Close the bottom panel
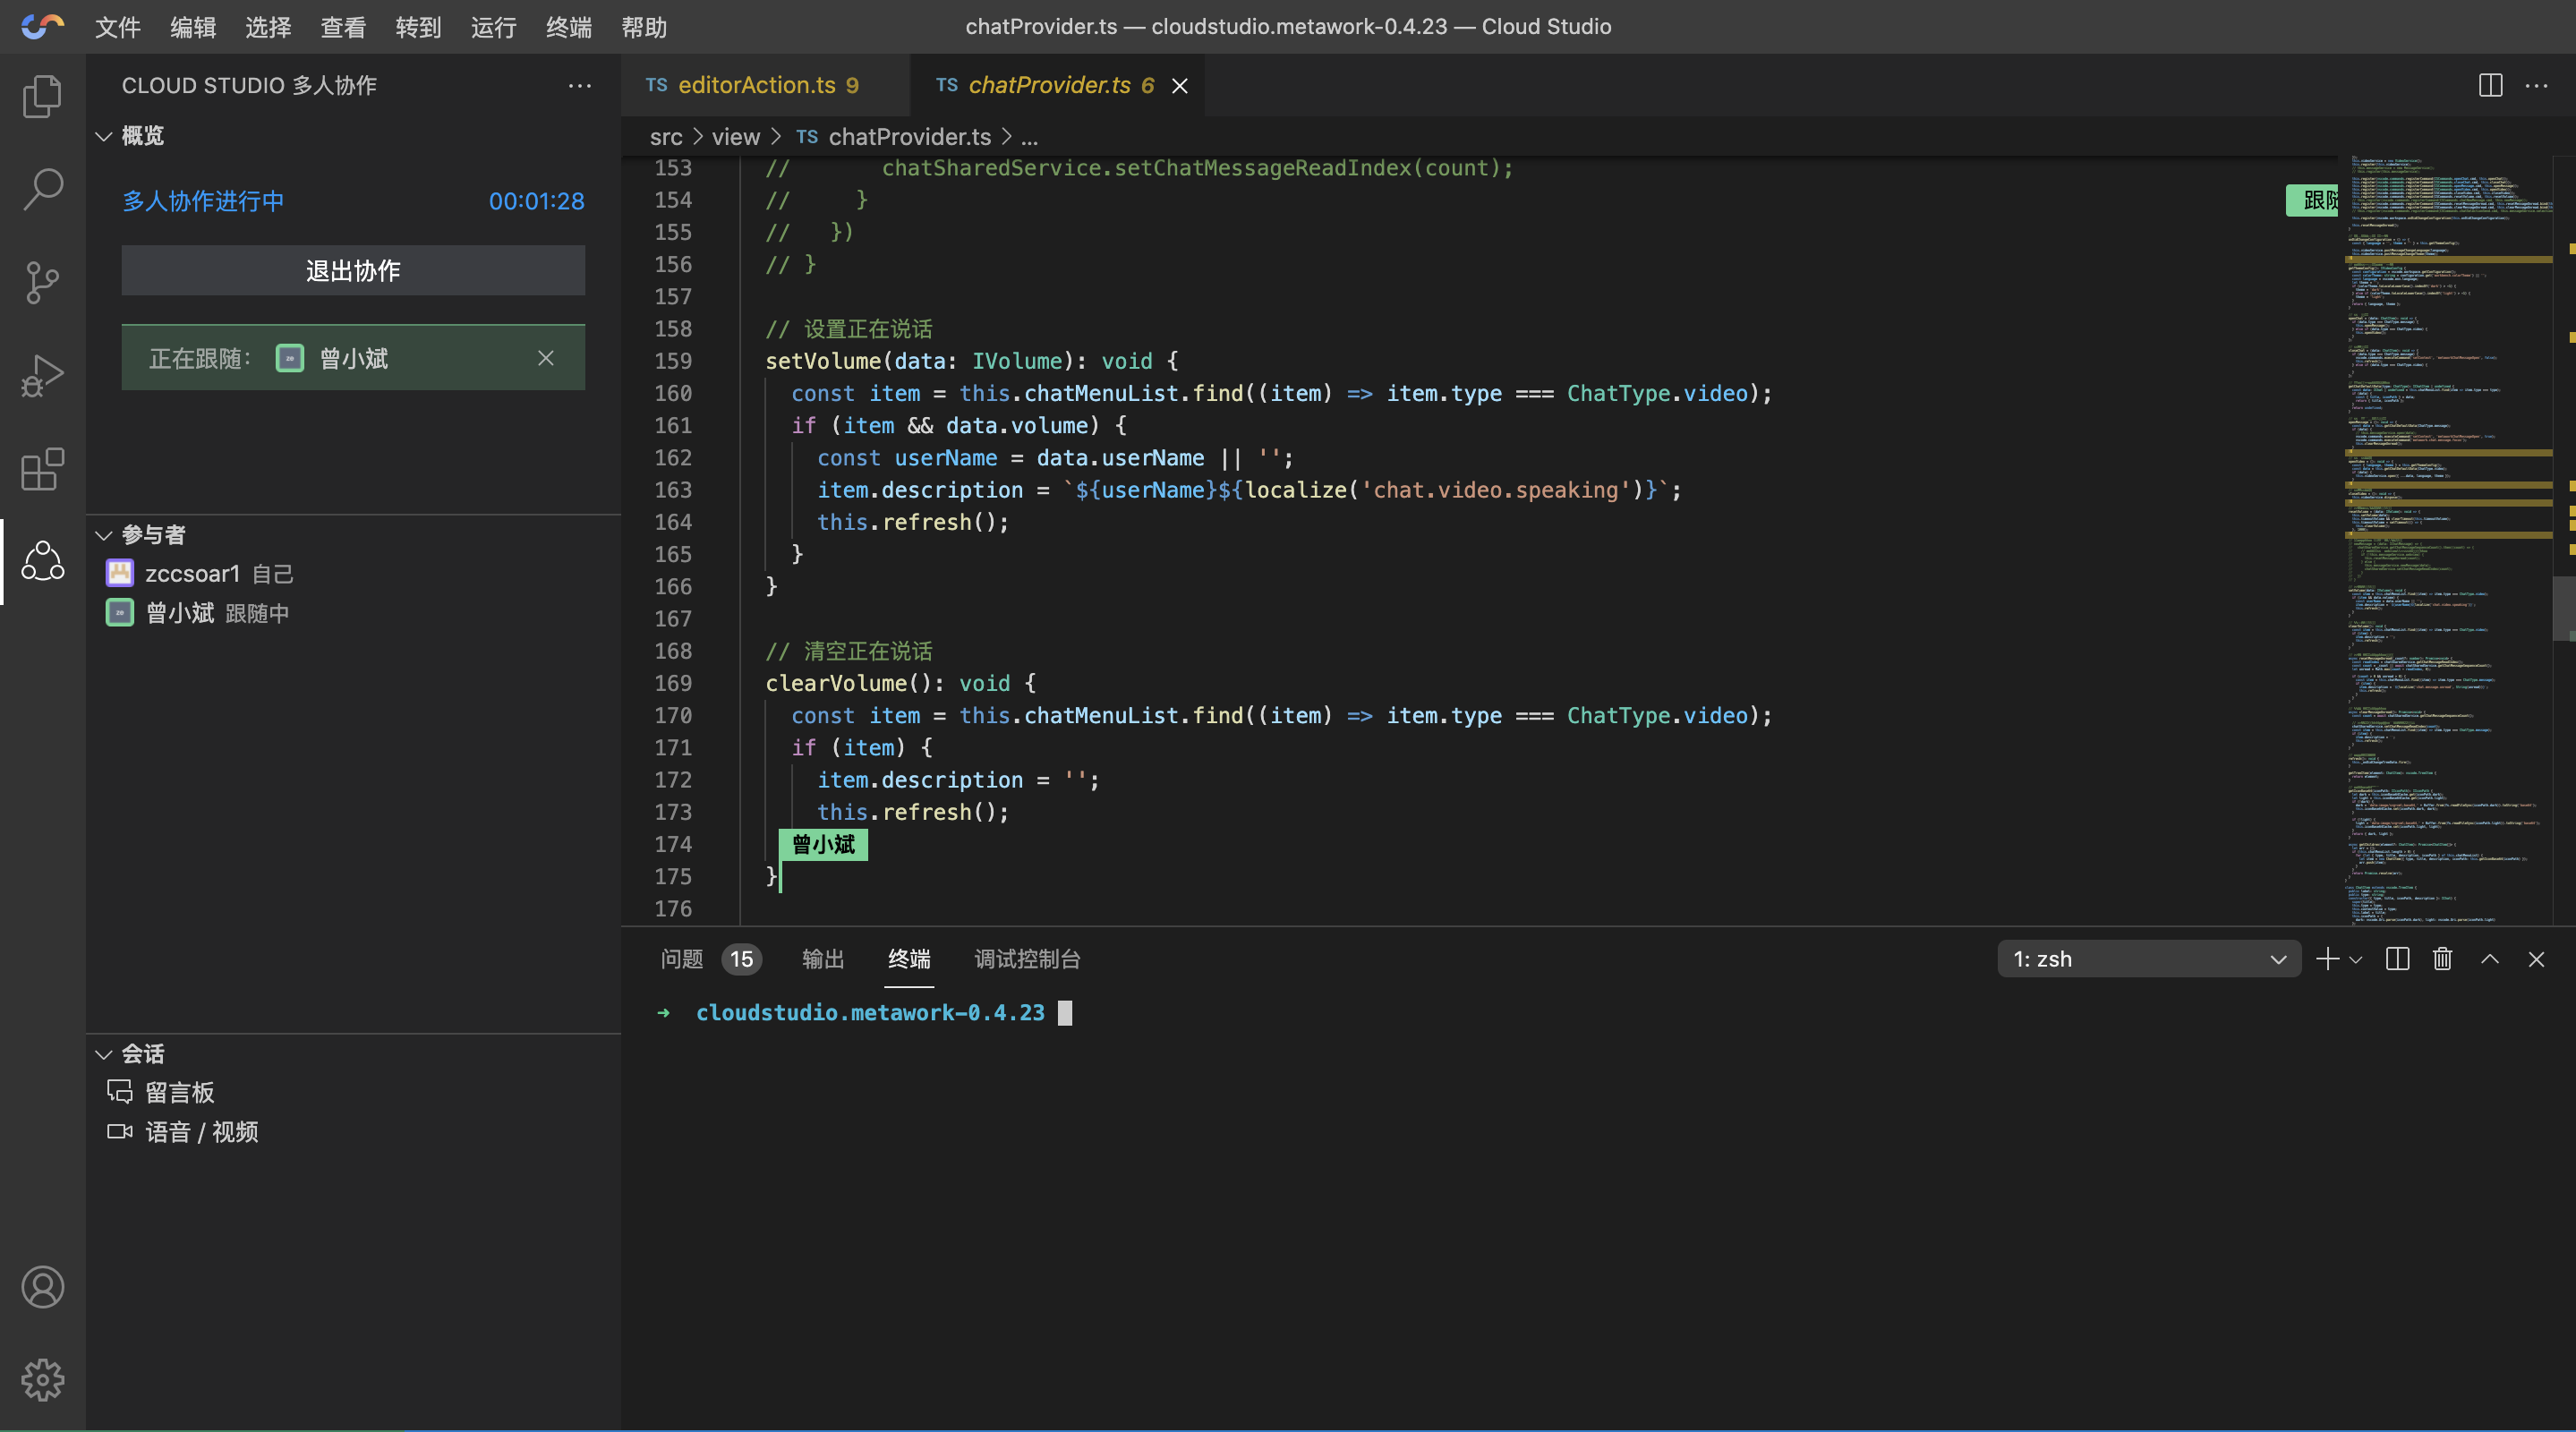This screenshot has height=1432, width=2576. pos(2536,959)
